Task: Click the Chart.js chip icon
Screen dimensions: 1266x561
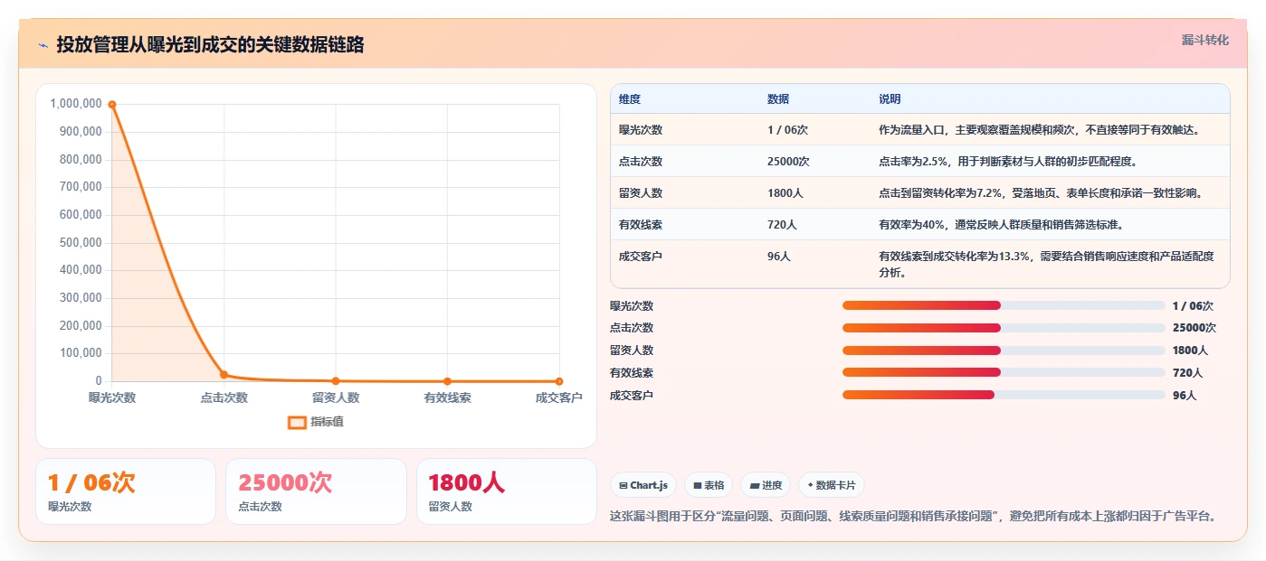Action: click(x=623, y=486)
